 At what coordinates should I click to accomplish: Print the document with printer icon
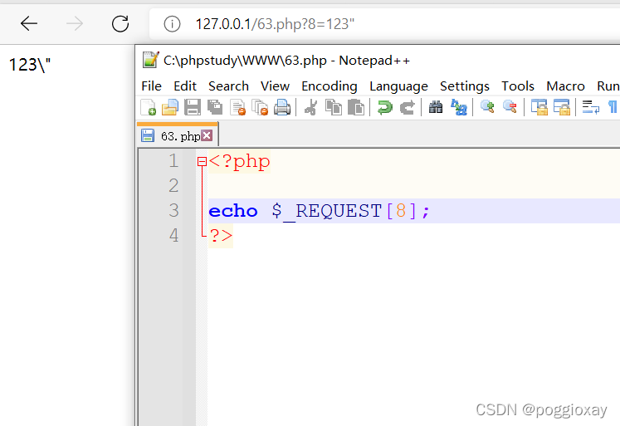point(282,107)
